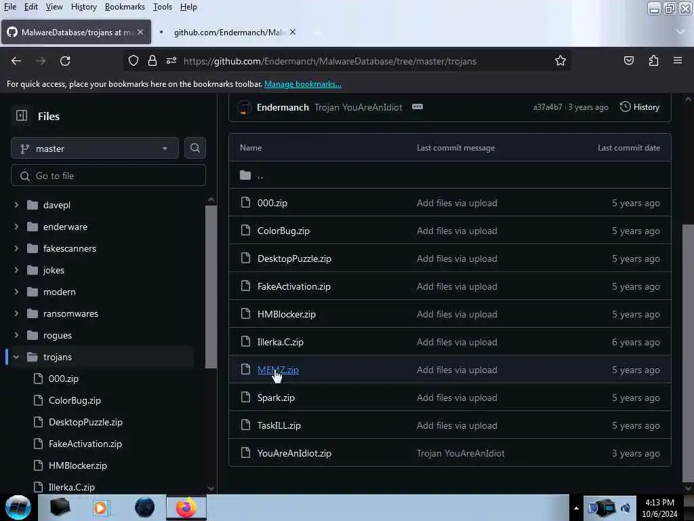The image size is (694, 521).
Task: Open the File menu
Action: [x=9, y=7]
